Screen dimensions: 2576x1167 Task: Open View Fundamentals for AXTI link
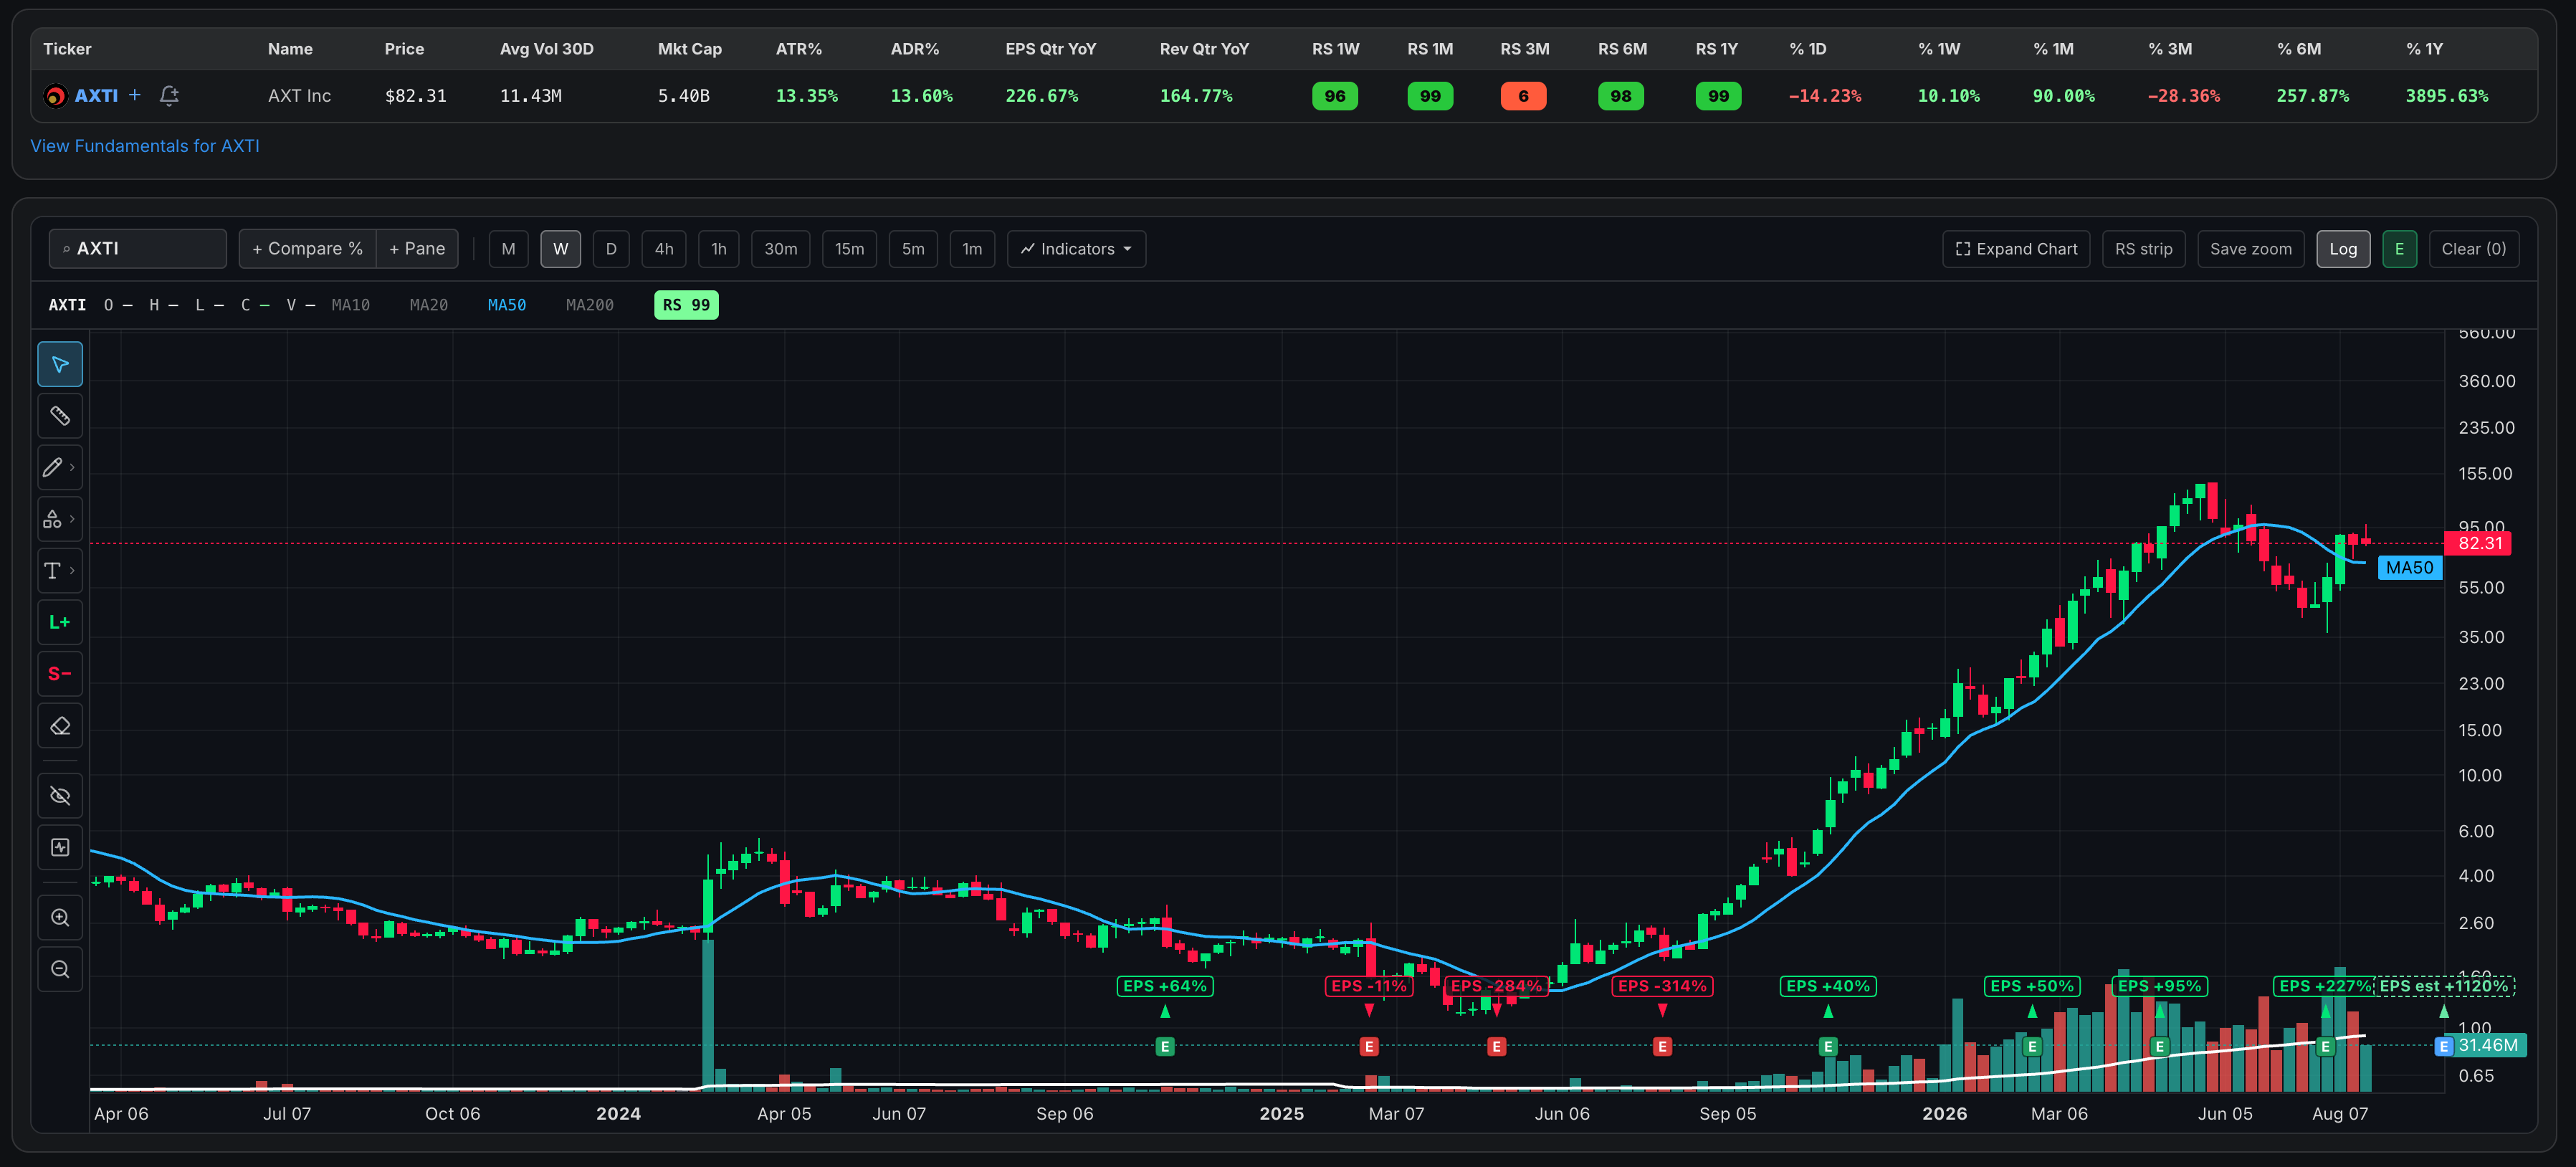click(x=145, y=146)
